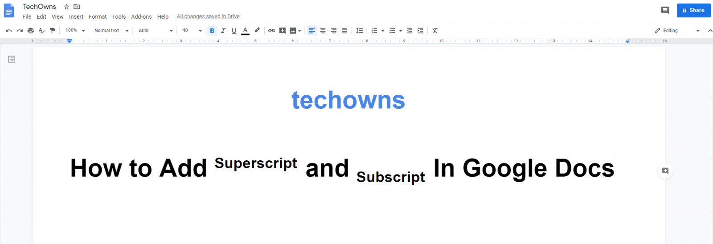
Task: Star the TechOwns document
Action: pyautogui.click(x=67, y=7)
